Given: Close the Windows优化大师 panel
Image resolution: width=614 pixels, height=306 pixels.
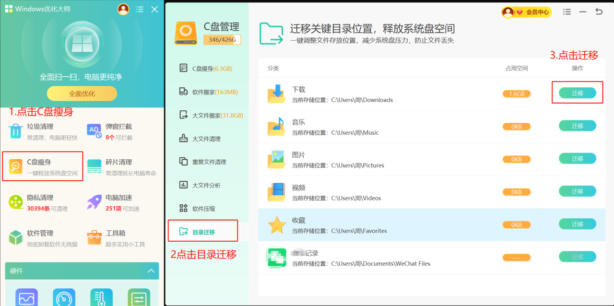Looking at the screenshot, I should coord(154,9).
